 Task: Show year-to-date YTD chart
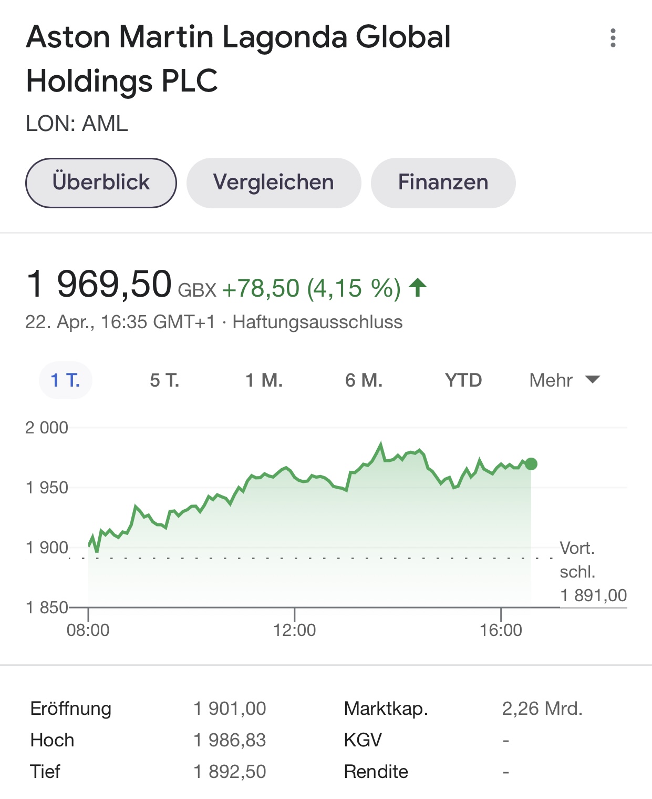pos(463,380)
